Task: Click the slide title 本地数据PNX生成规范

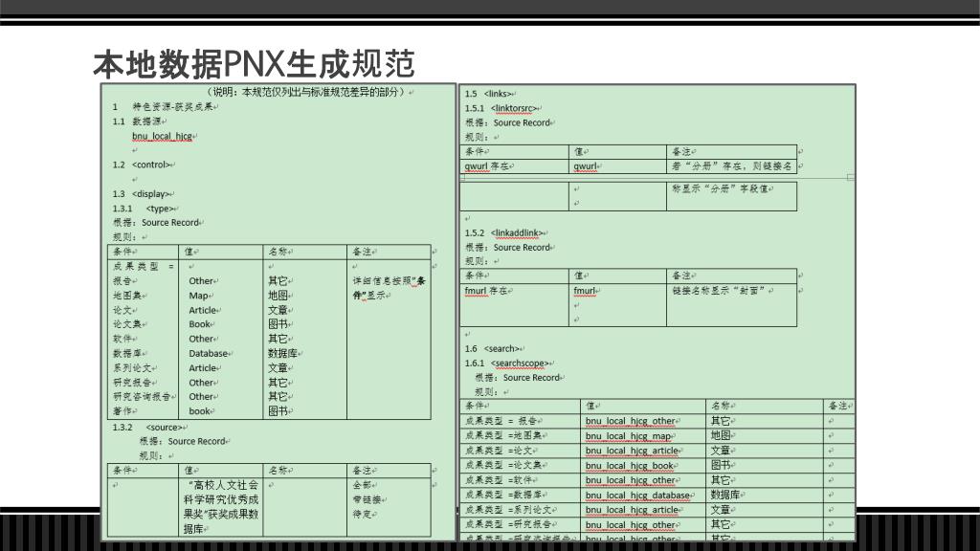Action: (x=254, y=64)
